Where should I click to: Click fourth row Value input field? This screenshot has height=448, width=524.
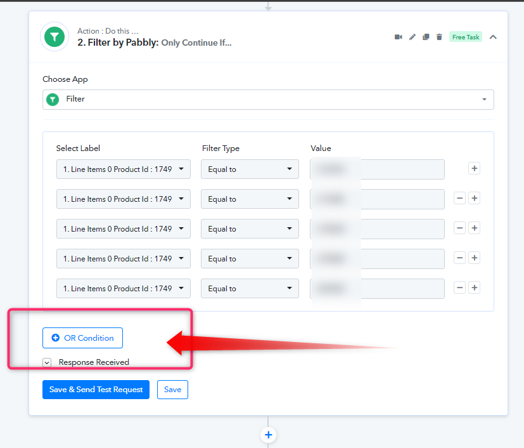(377, 259)
